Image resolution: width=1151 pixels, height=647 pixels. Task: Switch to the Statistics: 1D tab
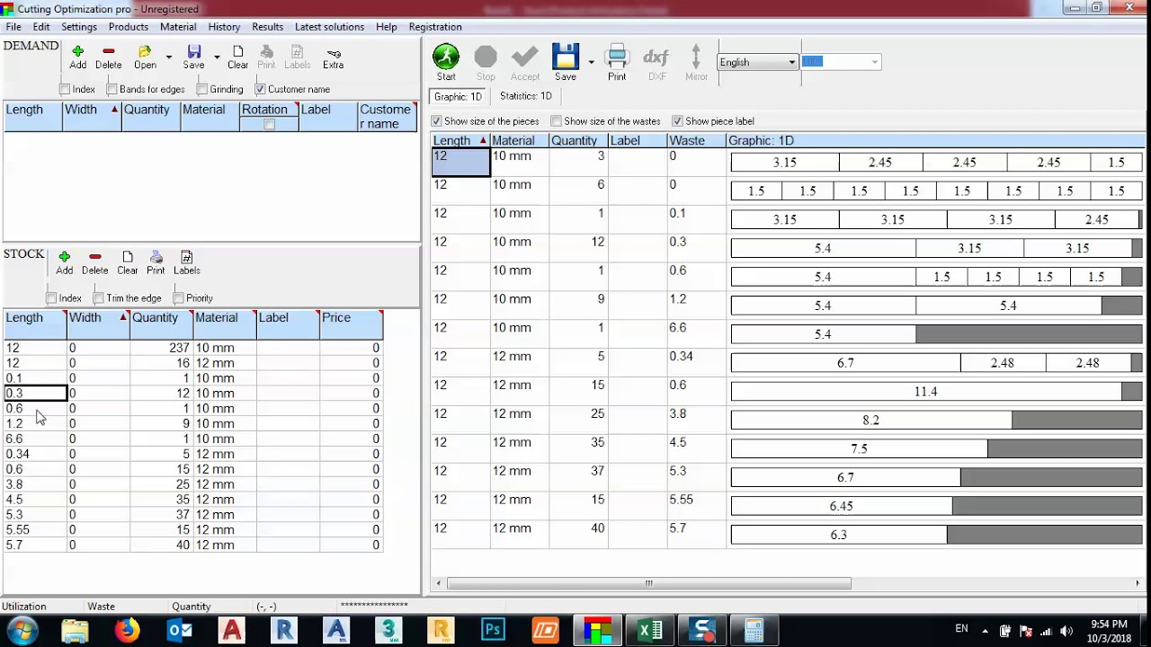525,96
